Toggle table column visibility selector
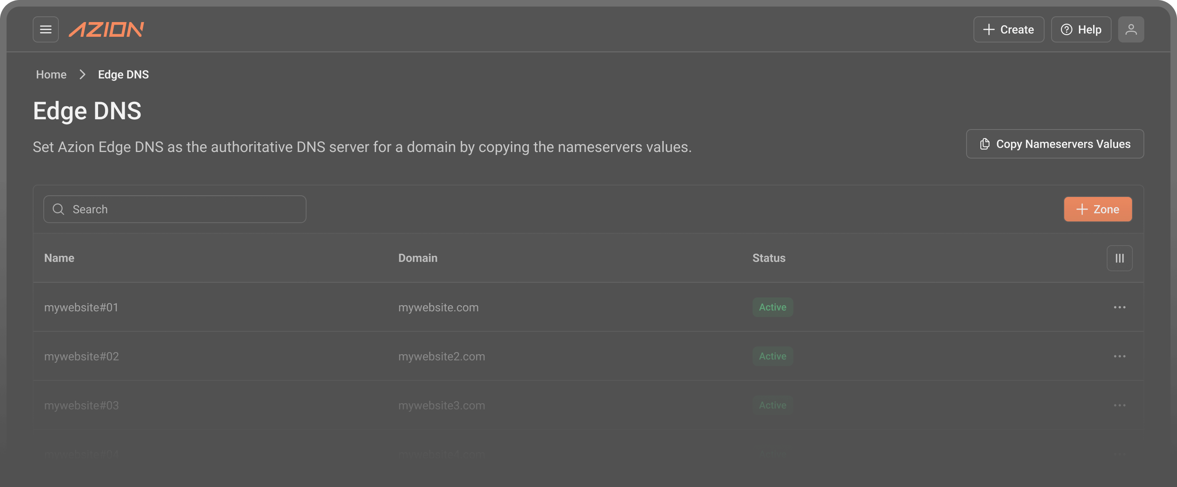Screen dimensions: 1177x487 point(1119,258)
